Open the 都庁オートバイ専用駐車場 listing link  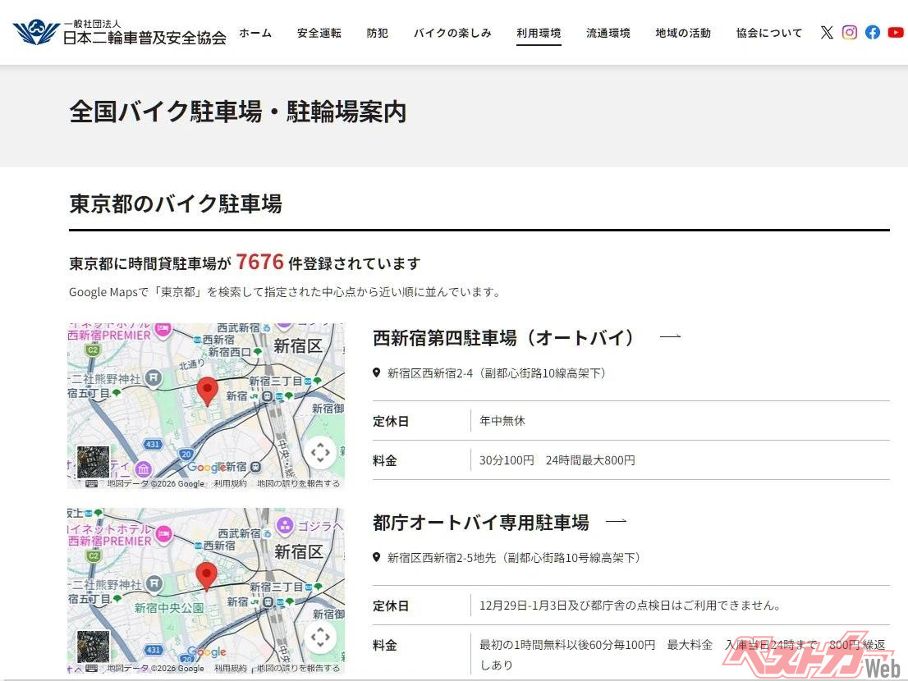coord(481,522)
